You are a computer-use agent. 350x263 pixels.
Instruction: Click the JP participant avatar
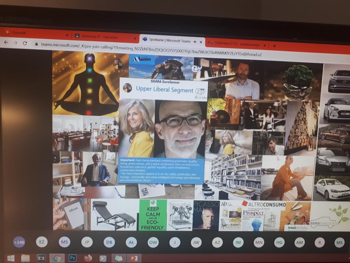[x=87, y=242]
